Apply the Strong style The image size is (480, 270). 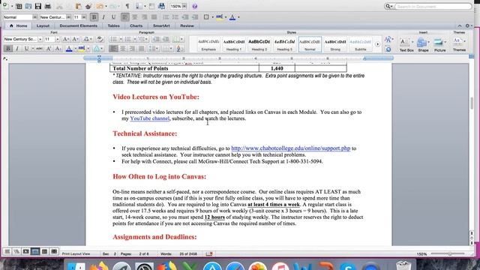(x=335, y=44)
